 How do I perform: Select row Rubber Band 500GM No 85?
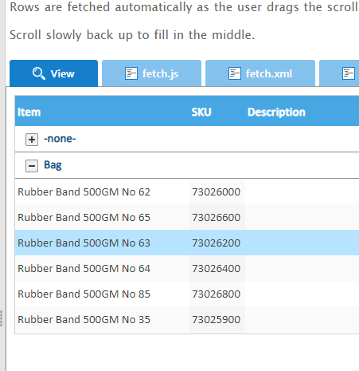[x=187, y=294]
